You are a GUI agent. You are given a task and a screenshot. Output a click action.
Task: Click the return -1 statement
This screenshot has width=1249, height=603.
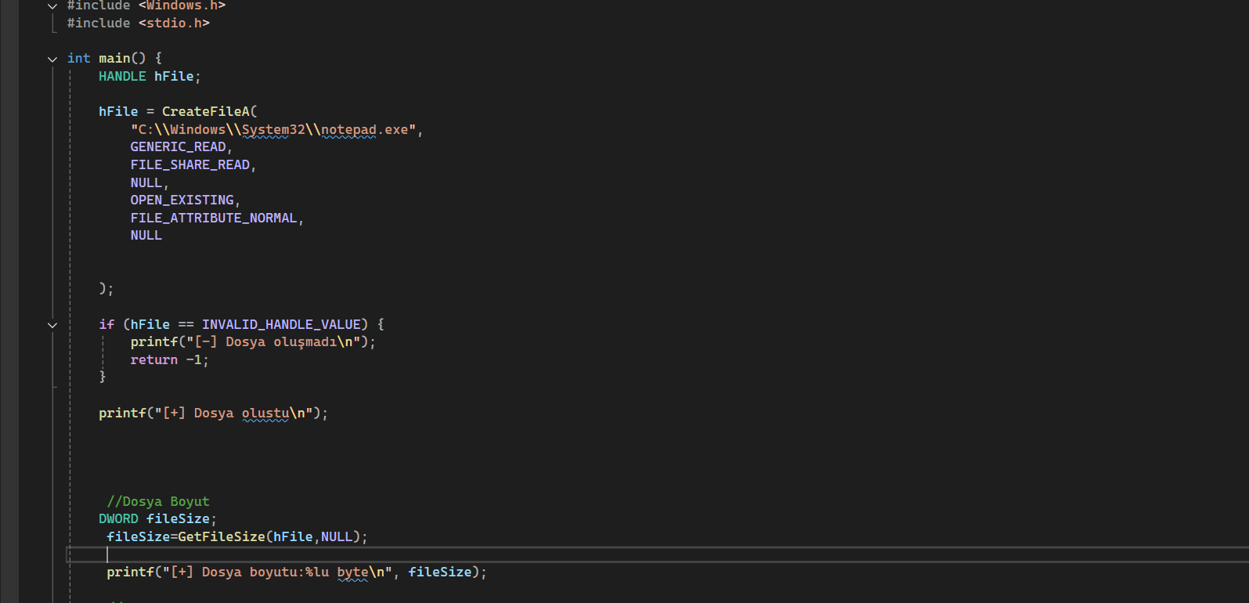click(169, 359)
